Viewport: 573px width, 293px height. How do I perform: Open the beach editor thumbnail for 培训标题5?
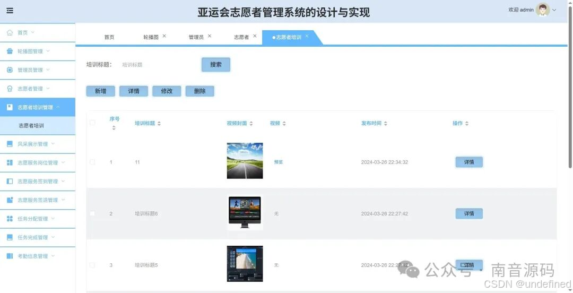[245, 264]
